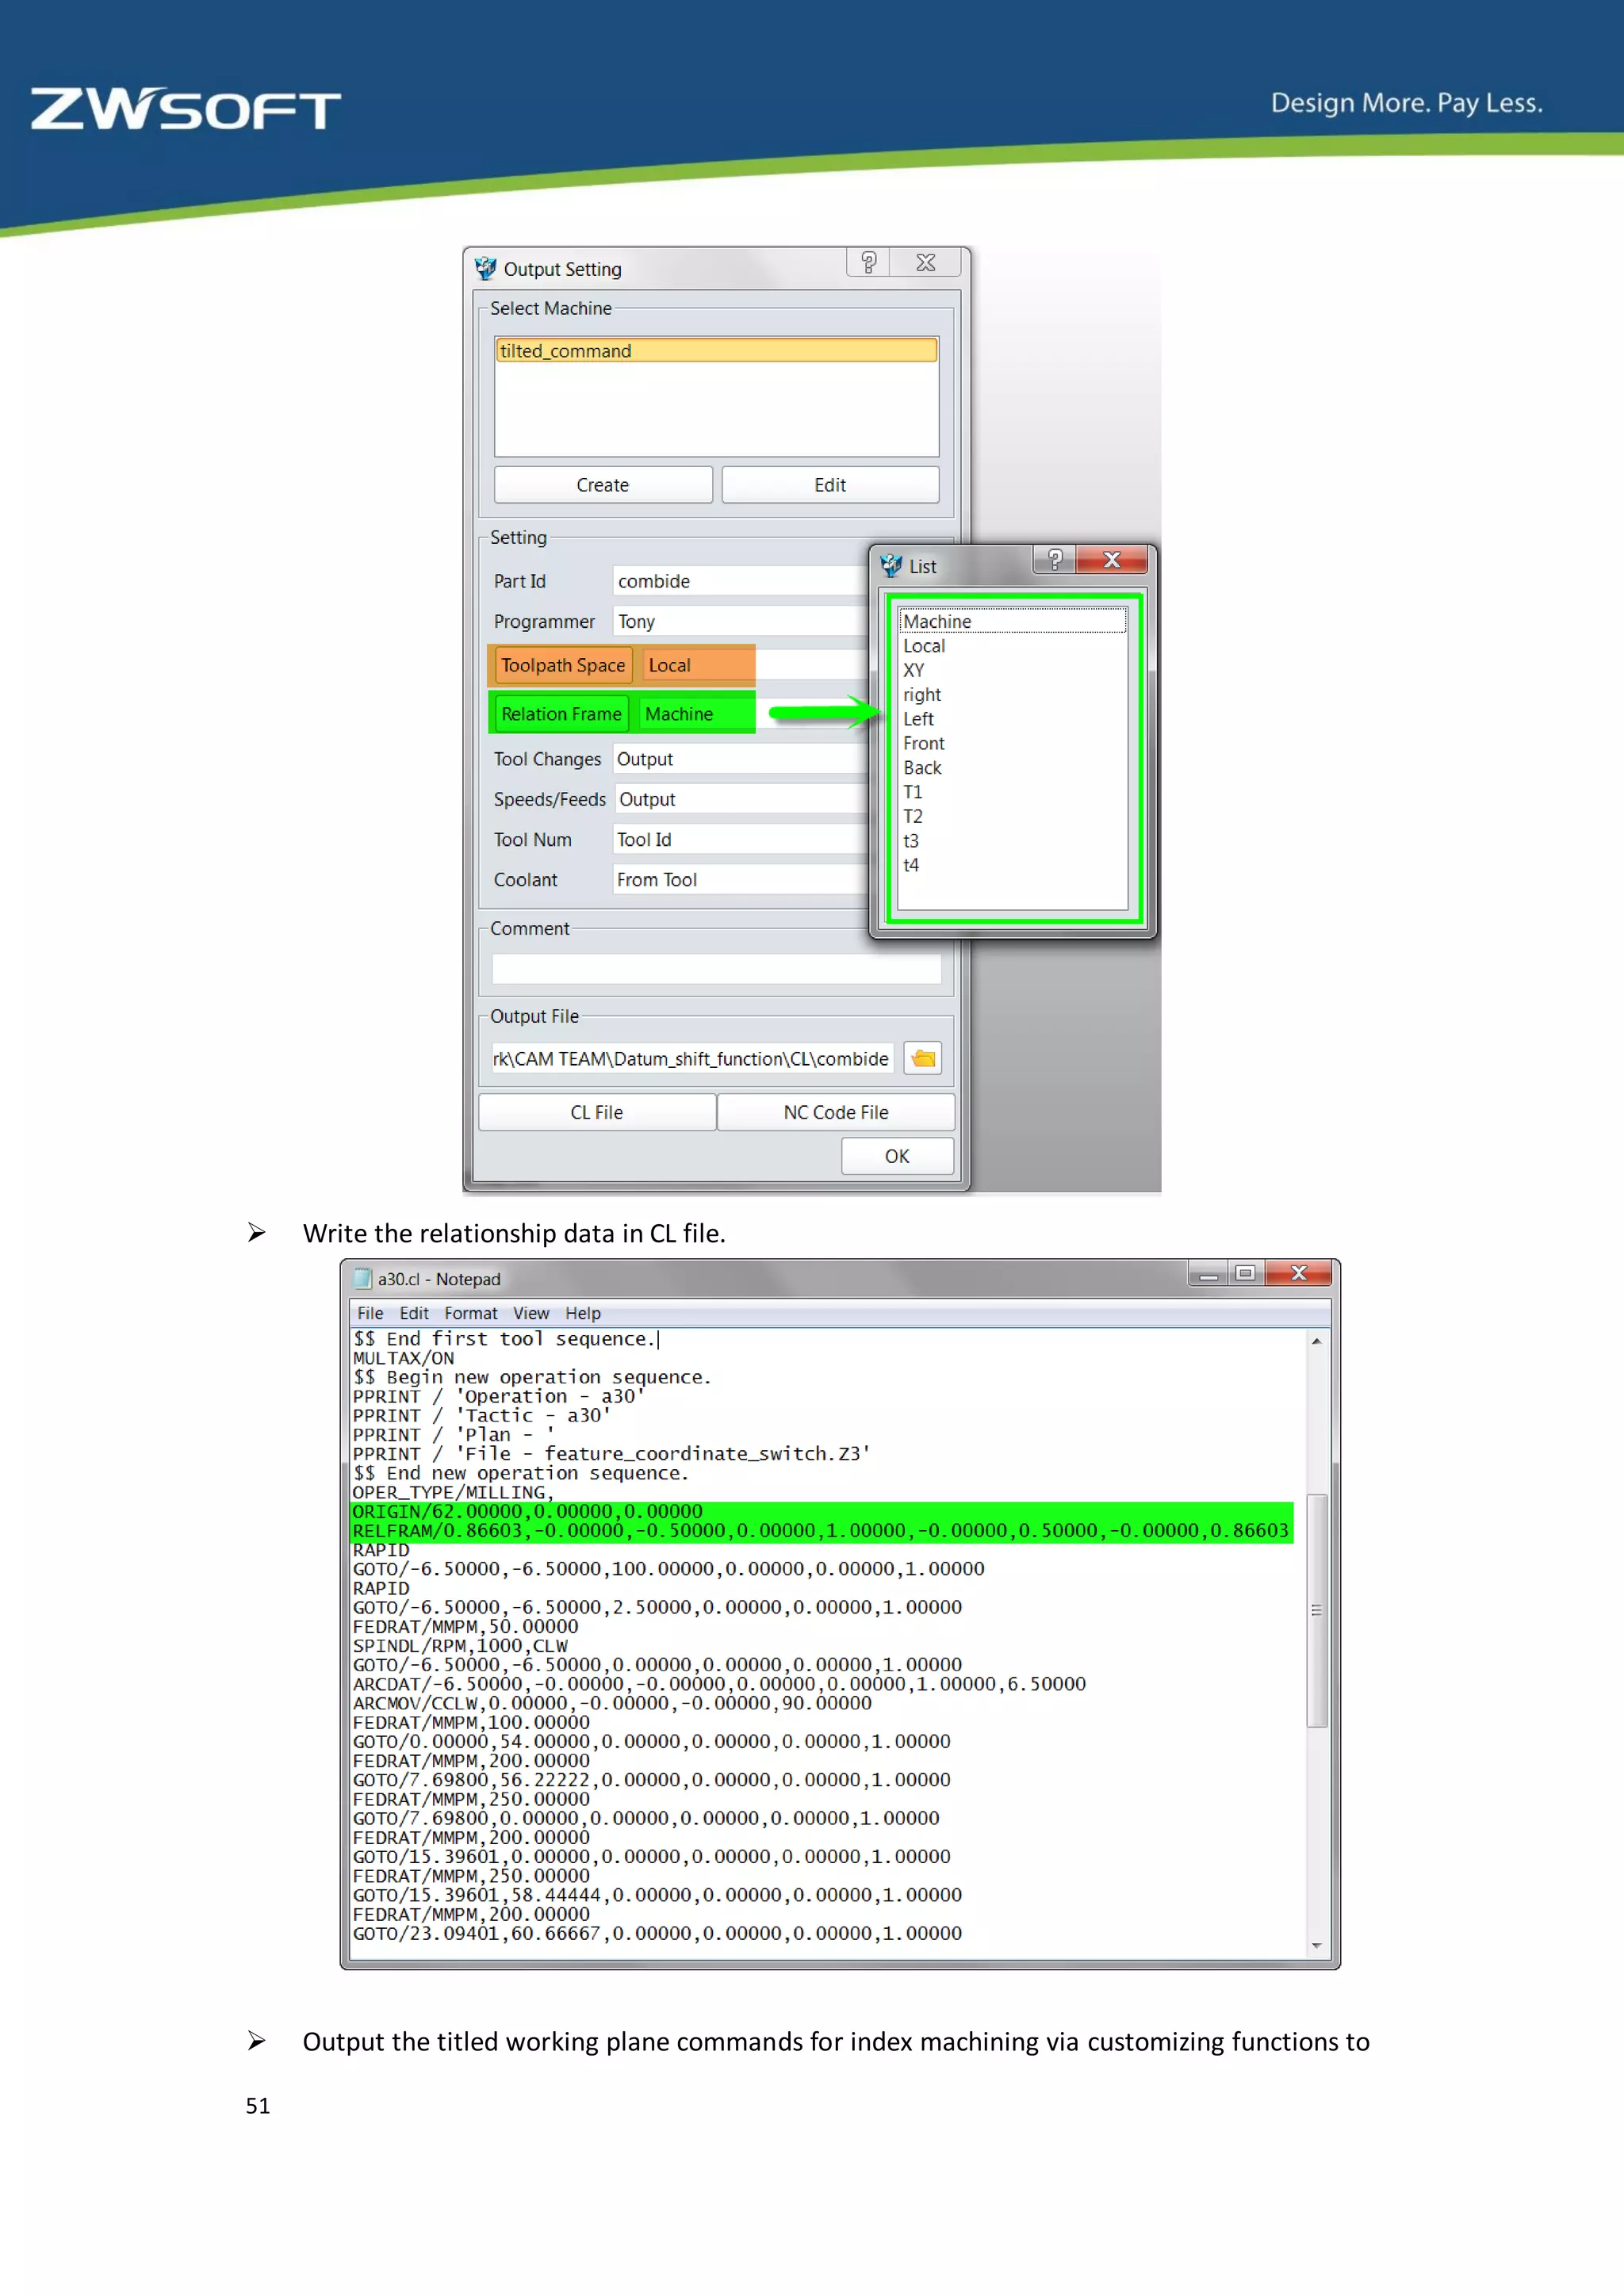
Task: Click the help icon in Output Setting title bar
Action: point(868,262)
